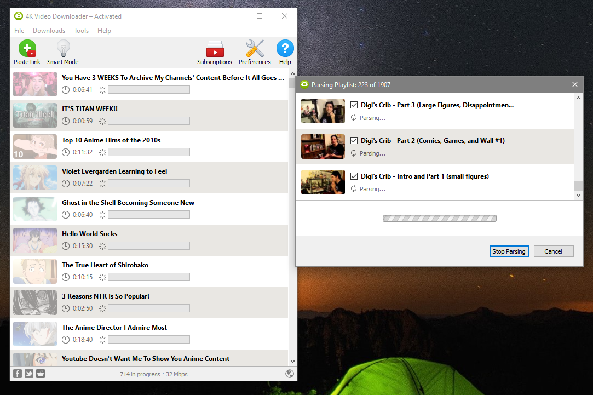Select 'The True Heart of Shirobako' title
Screen dimensions: 593x395
point(105,265)
